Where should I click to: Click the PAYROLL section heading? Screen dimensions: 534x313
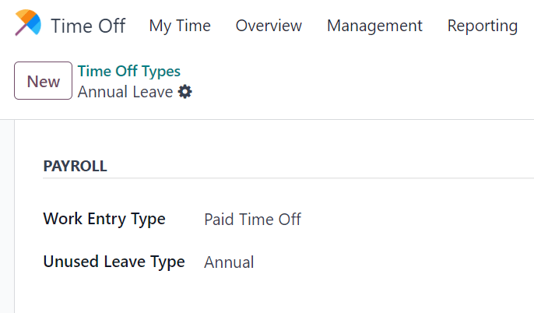(x=75, y=166)
